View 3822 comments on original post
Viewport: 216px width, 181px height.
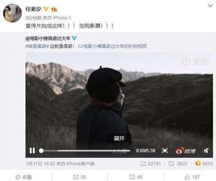[178, 164]
